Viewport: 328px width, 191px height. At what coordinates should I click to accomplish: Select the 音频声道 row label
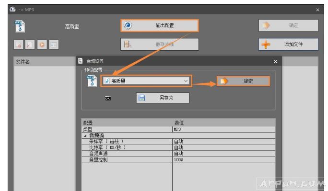(98, 154)
